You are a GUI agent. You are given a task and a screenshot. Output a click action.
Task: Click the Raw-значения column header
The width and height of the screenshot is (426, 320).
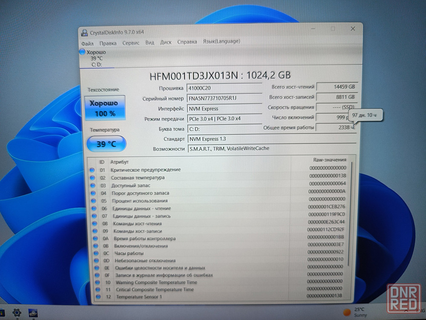coord(329,160)
